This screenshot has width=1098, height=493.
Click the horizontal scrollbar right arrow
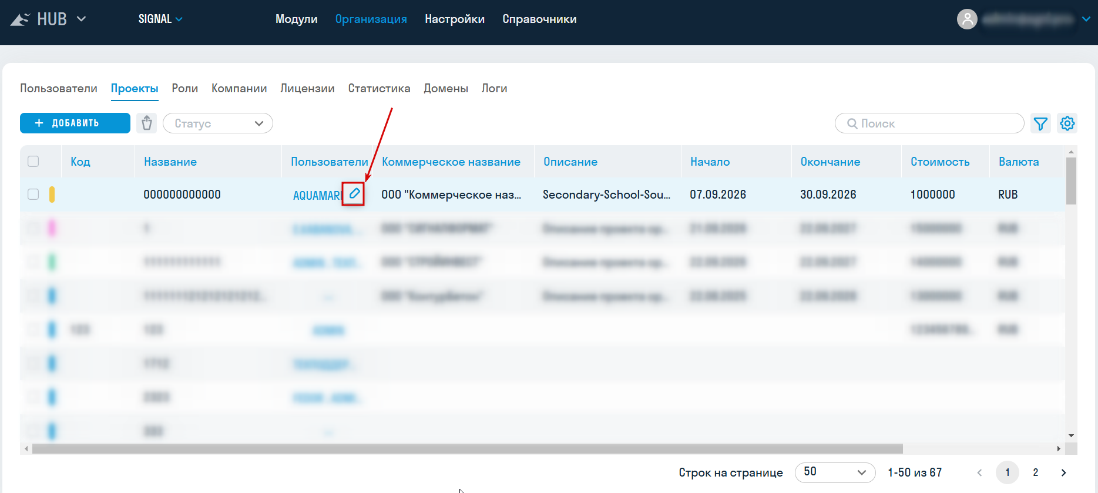(1059, 449)
